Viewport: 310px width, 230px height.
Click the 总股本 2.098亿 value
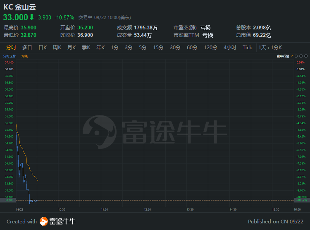pos(262,28)
